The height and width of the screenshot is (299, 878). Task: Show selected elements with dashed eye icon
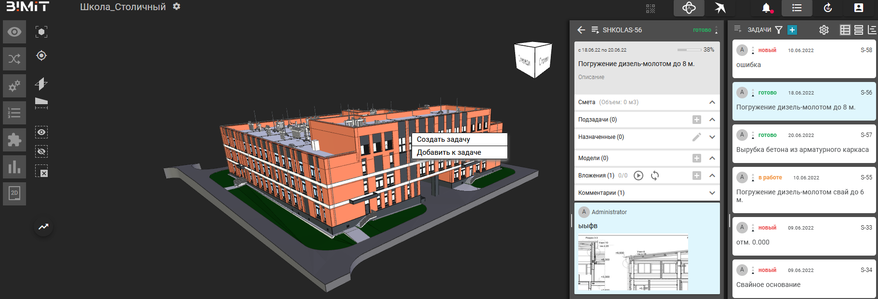click(41, 132)
